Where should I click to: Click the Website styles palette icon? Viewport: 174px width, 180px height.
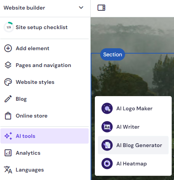(8, 82)
